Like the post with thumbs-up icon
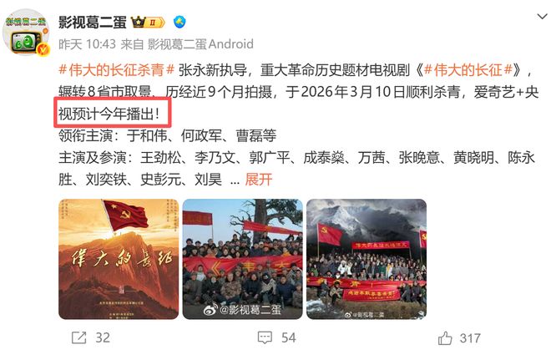Image resolution: width=551 pixels, height=355 pixels. pyautogui.click(x=445, y=338)
